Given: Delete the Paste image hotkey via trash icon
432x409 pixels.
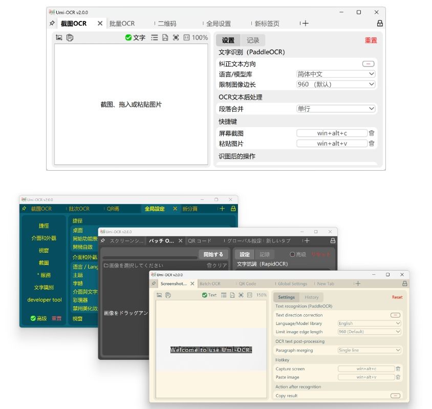Looking at the screenshot, I should click(x=398, y=377).
